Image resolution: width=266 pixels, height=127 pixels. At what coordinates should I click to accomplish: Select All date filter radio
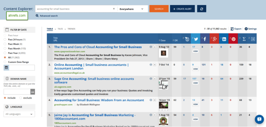(x=5, y=57)
